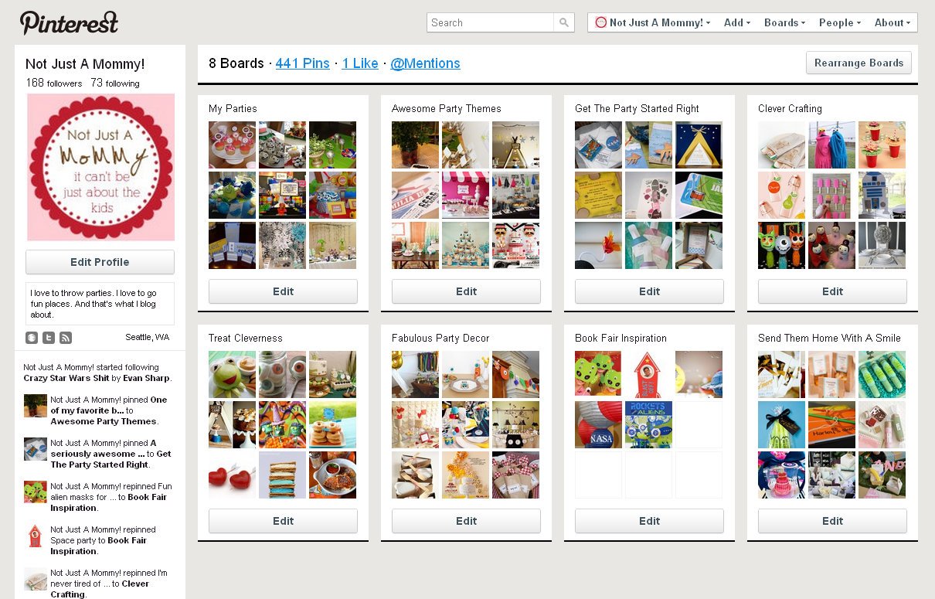
Task: Open the RSS feed icon
Action: click(66, 338)
